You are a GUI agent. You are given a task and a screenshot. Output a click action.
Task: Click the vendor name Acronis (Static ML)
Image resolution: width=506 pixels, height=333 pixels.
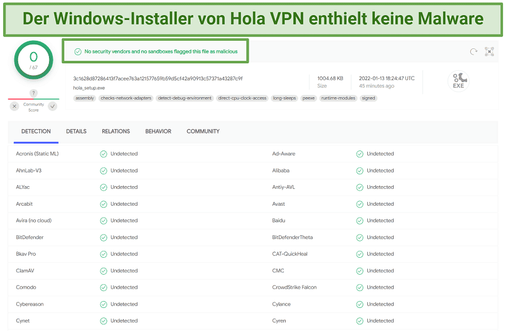point(37,154)
